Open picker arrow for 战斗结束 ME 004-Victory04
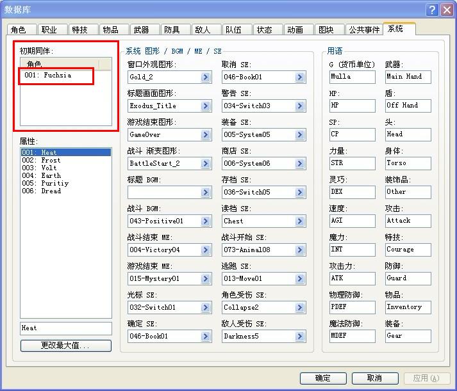457x391 pixels. [x=206, y=250]
